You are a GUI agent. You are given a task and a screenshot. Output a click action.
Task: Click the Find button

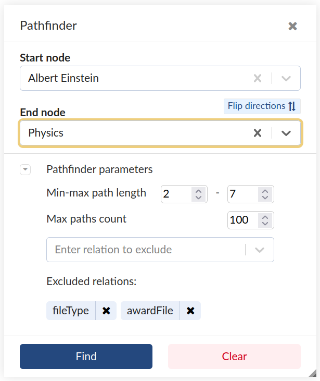[86, 357]
